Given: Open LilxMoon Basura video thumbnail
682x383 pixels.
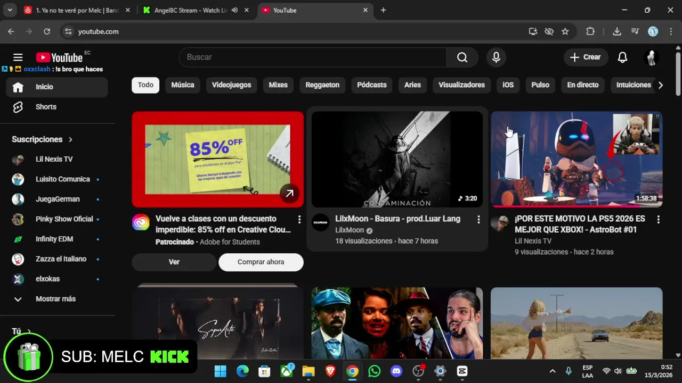Looking at the screenshot, I should coord(397,159).
